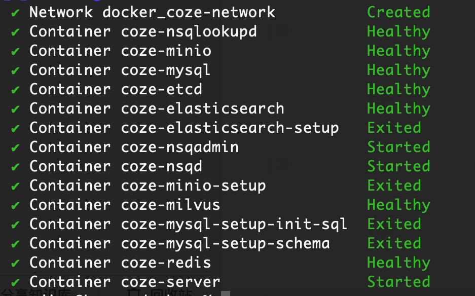This screenshot has height=296, width=475.
Task: Click the Healthy status of coze-milvus
Action: (x=398, y=205)
